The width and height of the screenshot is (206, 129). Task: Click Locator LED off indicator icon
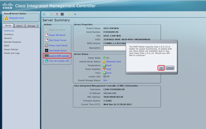coord(105,76)
